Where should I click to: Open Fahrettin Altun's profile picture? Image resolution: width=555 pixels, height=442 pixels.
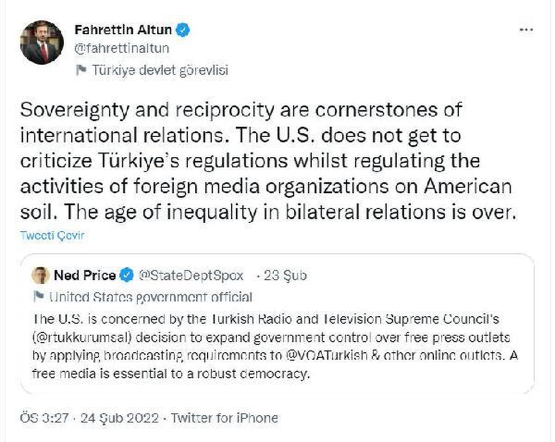42,43
